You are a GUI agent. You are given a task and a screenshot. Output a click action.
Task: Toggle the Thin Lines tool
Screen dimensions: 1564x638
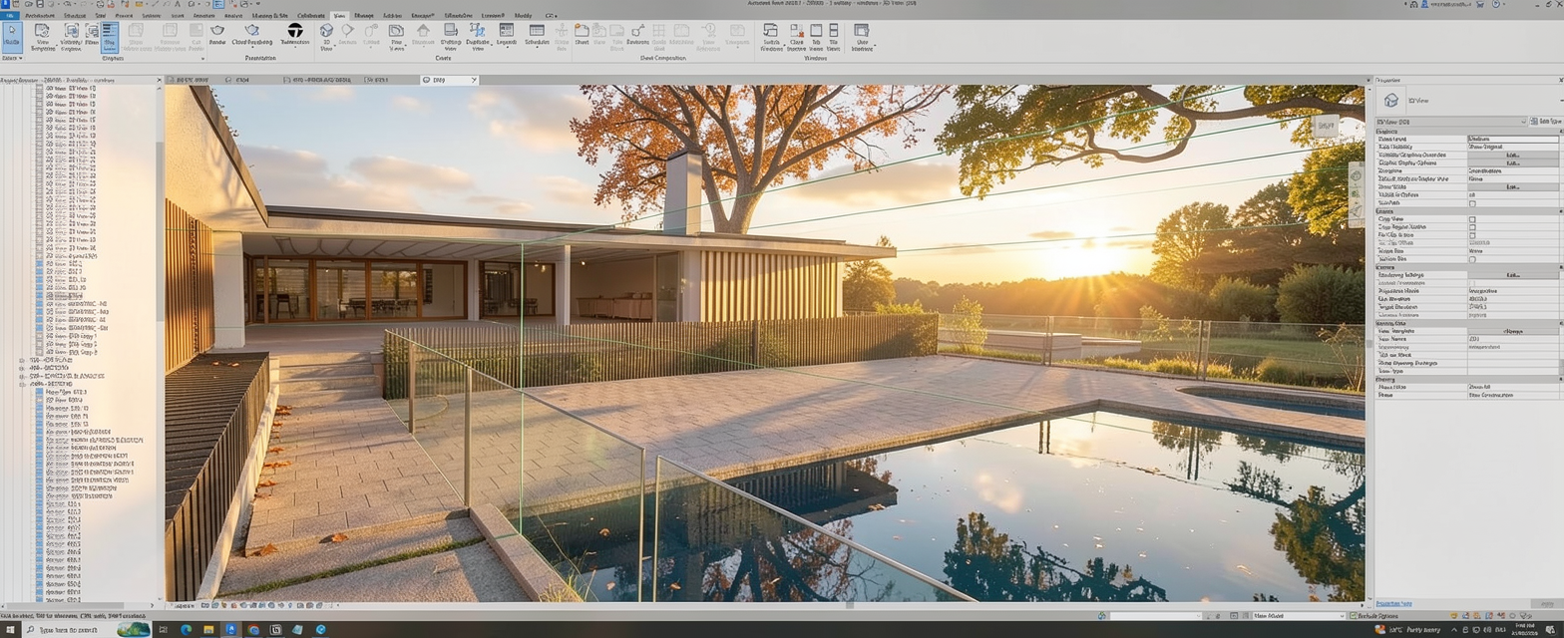coord(109,37)
